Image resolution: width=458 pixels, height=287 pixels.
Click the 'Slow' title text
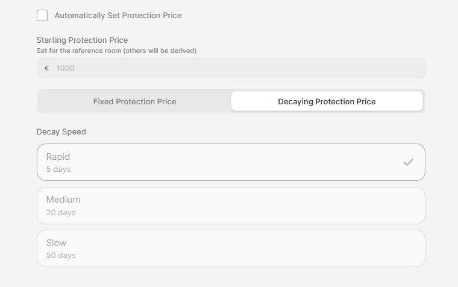point(56,243)
